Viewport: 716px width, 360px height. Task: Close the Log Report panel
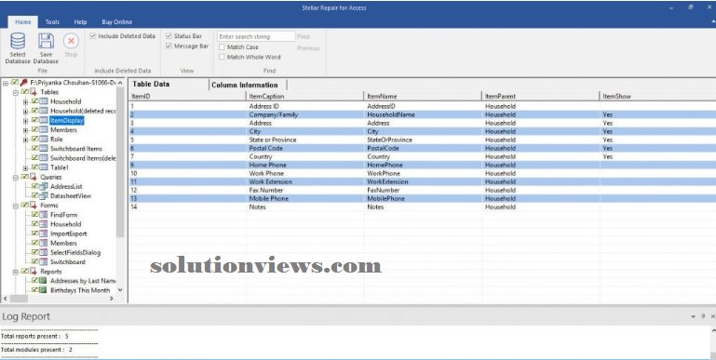point(713,316)
